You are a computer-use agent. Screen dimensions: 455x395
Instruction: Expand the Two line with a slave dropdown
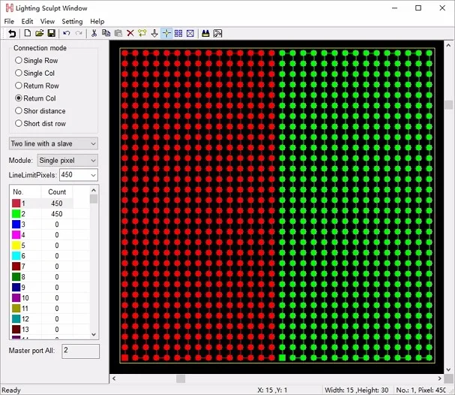click(x=53, y=143)
